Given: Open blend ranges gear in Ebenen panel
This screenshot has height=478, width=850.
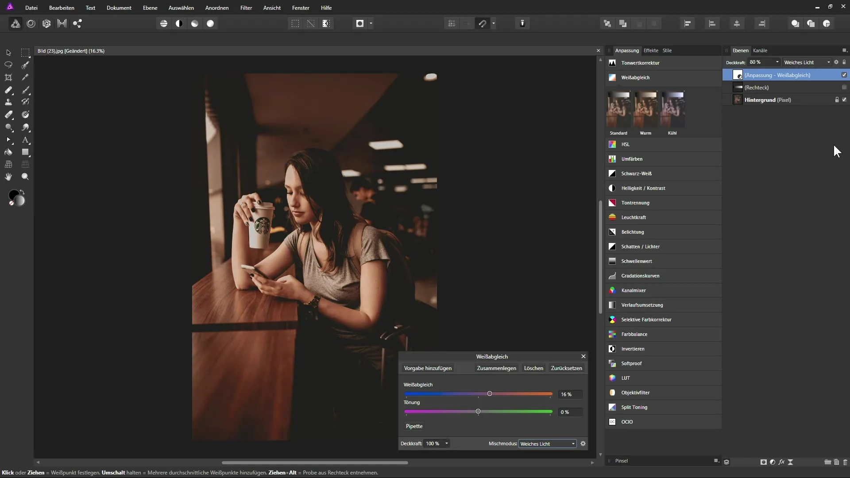Looking at the screenshot, I should point(836,62).
